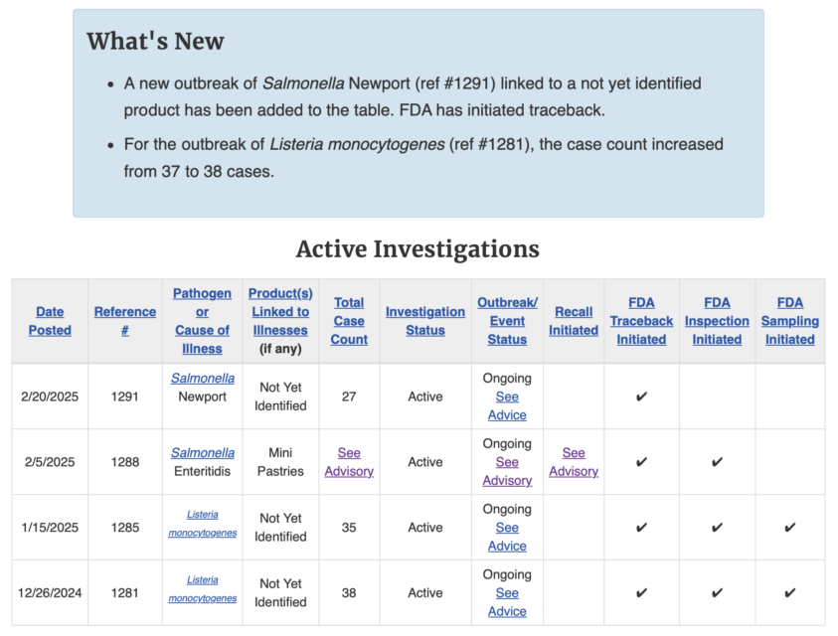Open Salmonella link in Newport row
The image size is (838, 636).
203,379
